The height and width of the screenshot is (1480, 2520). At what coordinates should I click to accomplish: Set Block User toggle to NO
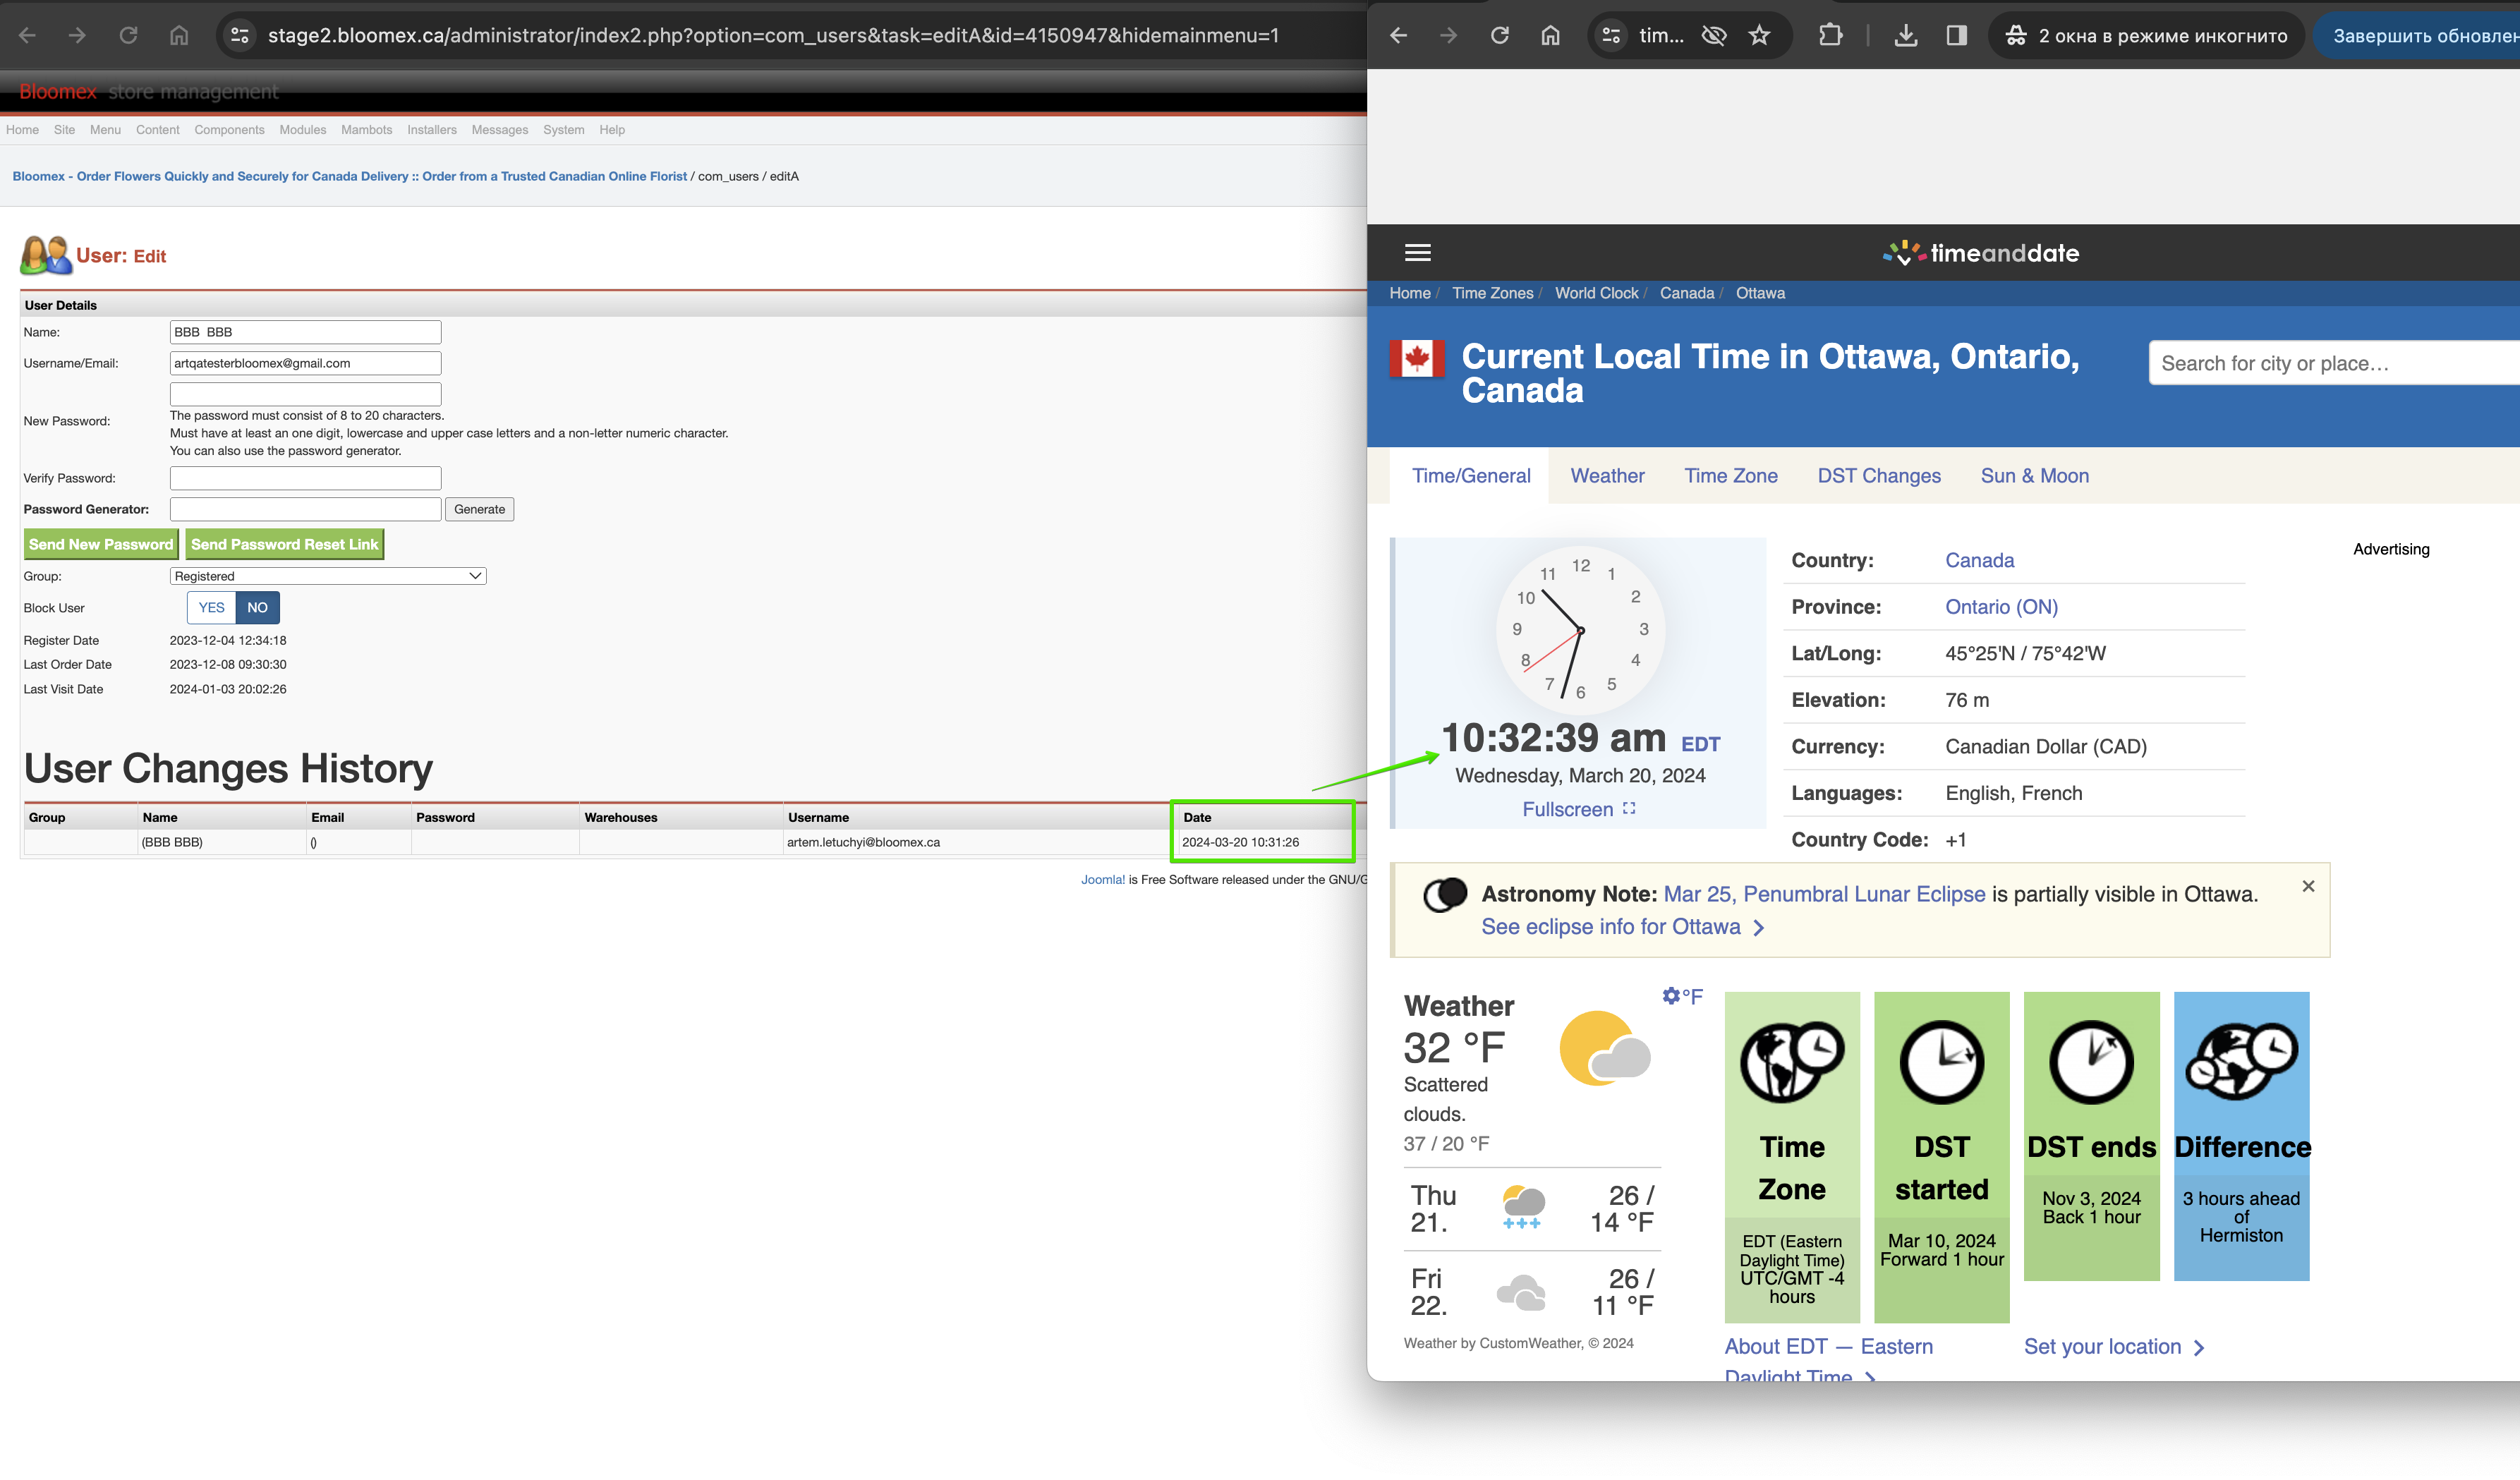257,607
